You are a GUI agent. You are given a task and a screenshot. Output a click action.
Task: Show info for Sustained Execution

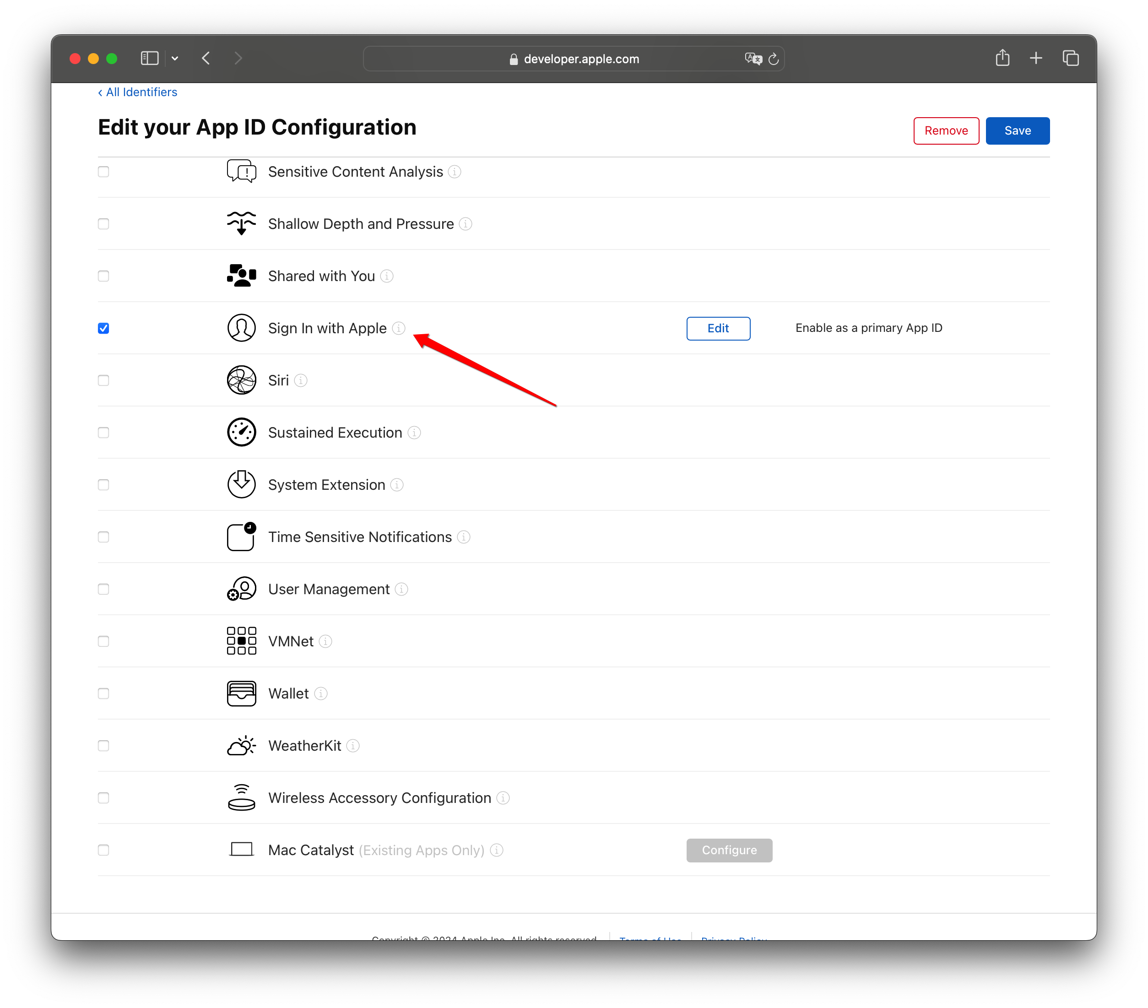(x=415, y=433)
